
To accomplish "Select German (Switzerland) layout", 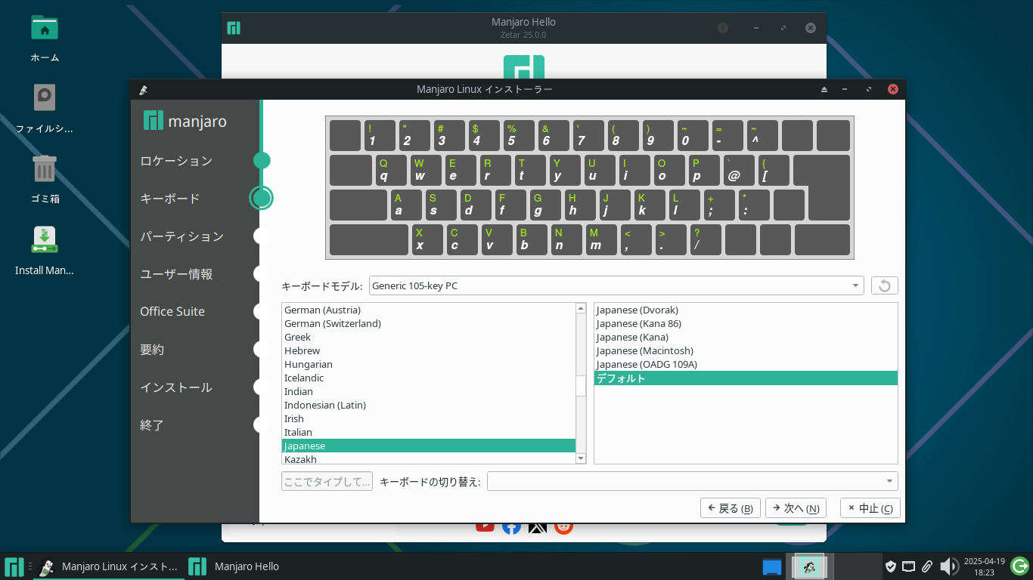I will click(429, 323).
